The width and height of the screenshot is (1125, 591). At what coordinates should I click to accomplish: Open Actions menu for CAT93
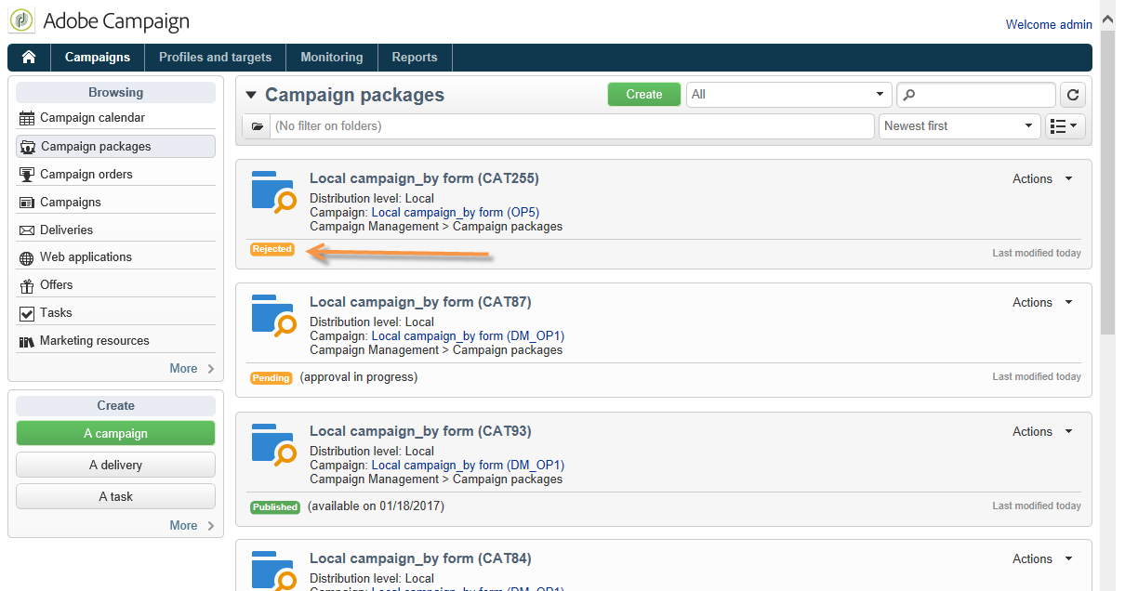pos(1042,431)
